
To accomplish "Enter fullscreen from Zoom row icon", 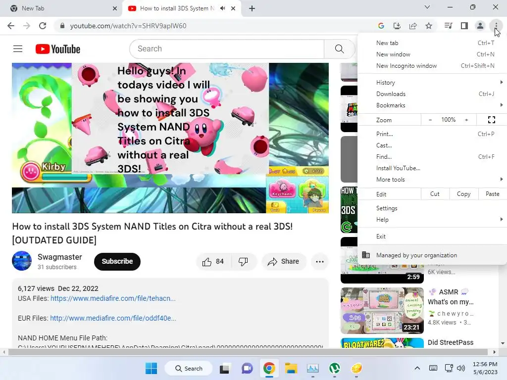I will 492,120.
